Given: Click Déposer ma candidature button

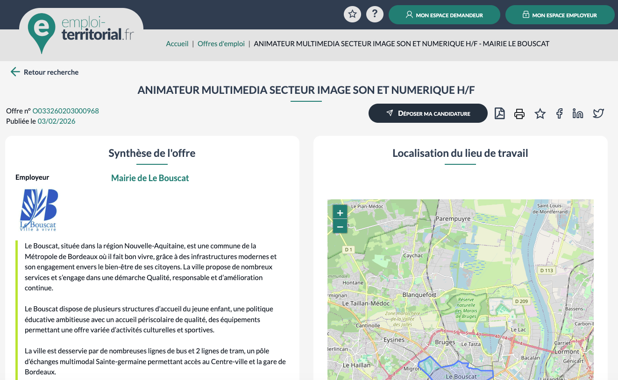Looking at the screenshot, I should pyautogui.click(x=428, y=113).
